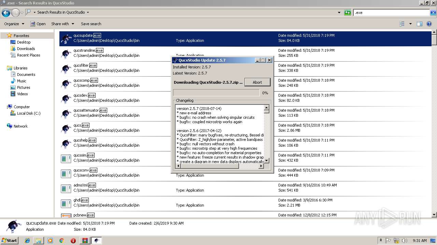Open Desktop in the navigation pane
The height and width of the screenshot is (245, 437).
point(24,42)
